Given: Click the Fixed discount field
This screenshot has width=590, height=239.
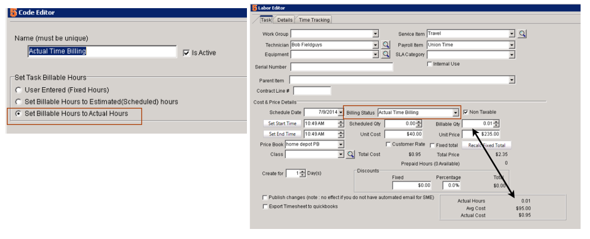Looking at the screenshot, I should pos(412,185).
